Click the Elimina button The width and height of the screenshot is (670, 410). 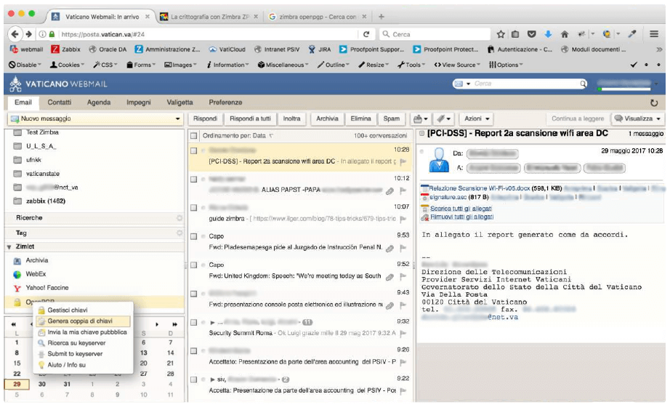pos(360,118)
